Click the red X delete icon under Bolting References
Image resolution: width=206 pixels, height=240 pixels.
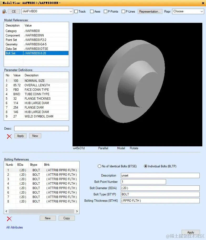(9, 219)
